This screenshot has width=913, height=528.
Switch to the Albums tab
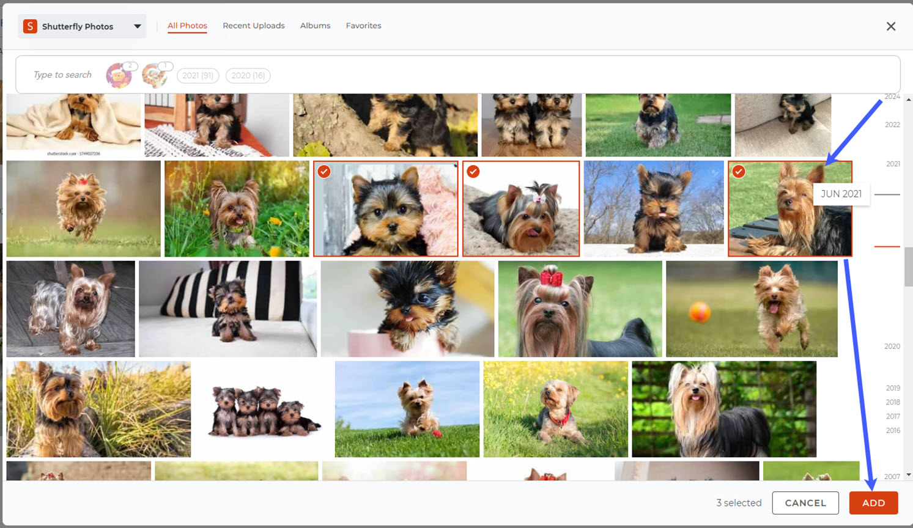[314, 26]
